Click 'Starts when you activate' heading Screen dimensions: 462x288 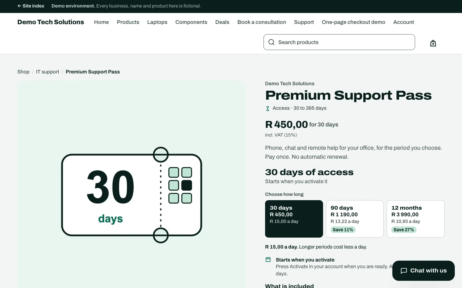[305, 260]
